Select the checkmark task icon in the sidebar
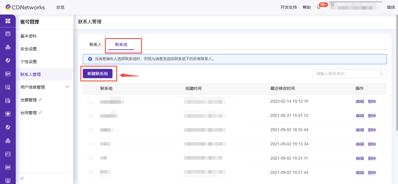The height and width of the screenshot is (184, 398). click(x=8, y=74)
